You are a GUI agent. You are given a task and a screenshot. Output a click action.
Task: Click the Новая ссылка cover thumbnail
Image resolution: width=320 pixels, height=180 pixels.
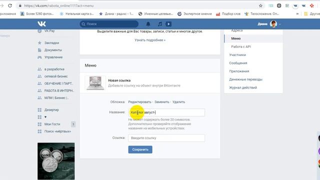tap(95, 83)
